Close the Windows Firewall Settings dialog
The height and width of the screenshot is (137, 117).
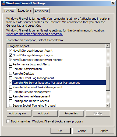coord(113,3)
